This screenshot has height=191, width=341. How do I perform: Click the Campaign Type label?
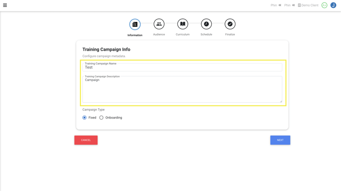tap(94, 110)
